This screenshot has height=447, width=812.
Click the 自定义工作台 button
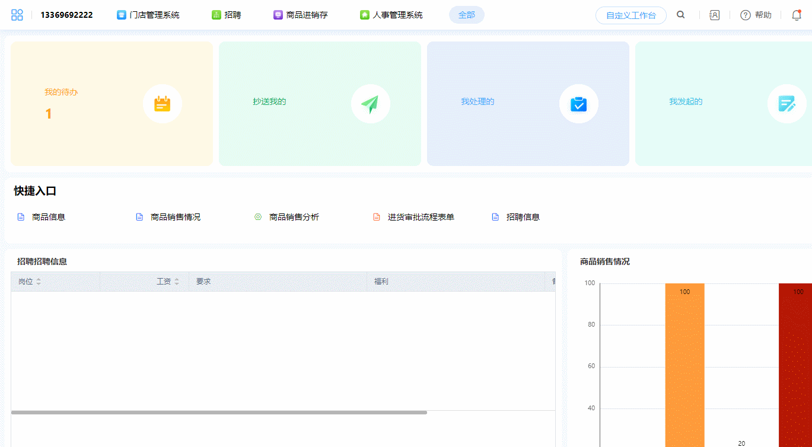[x=631, y=15]
